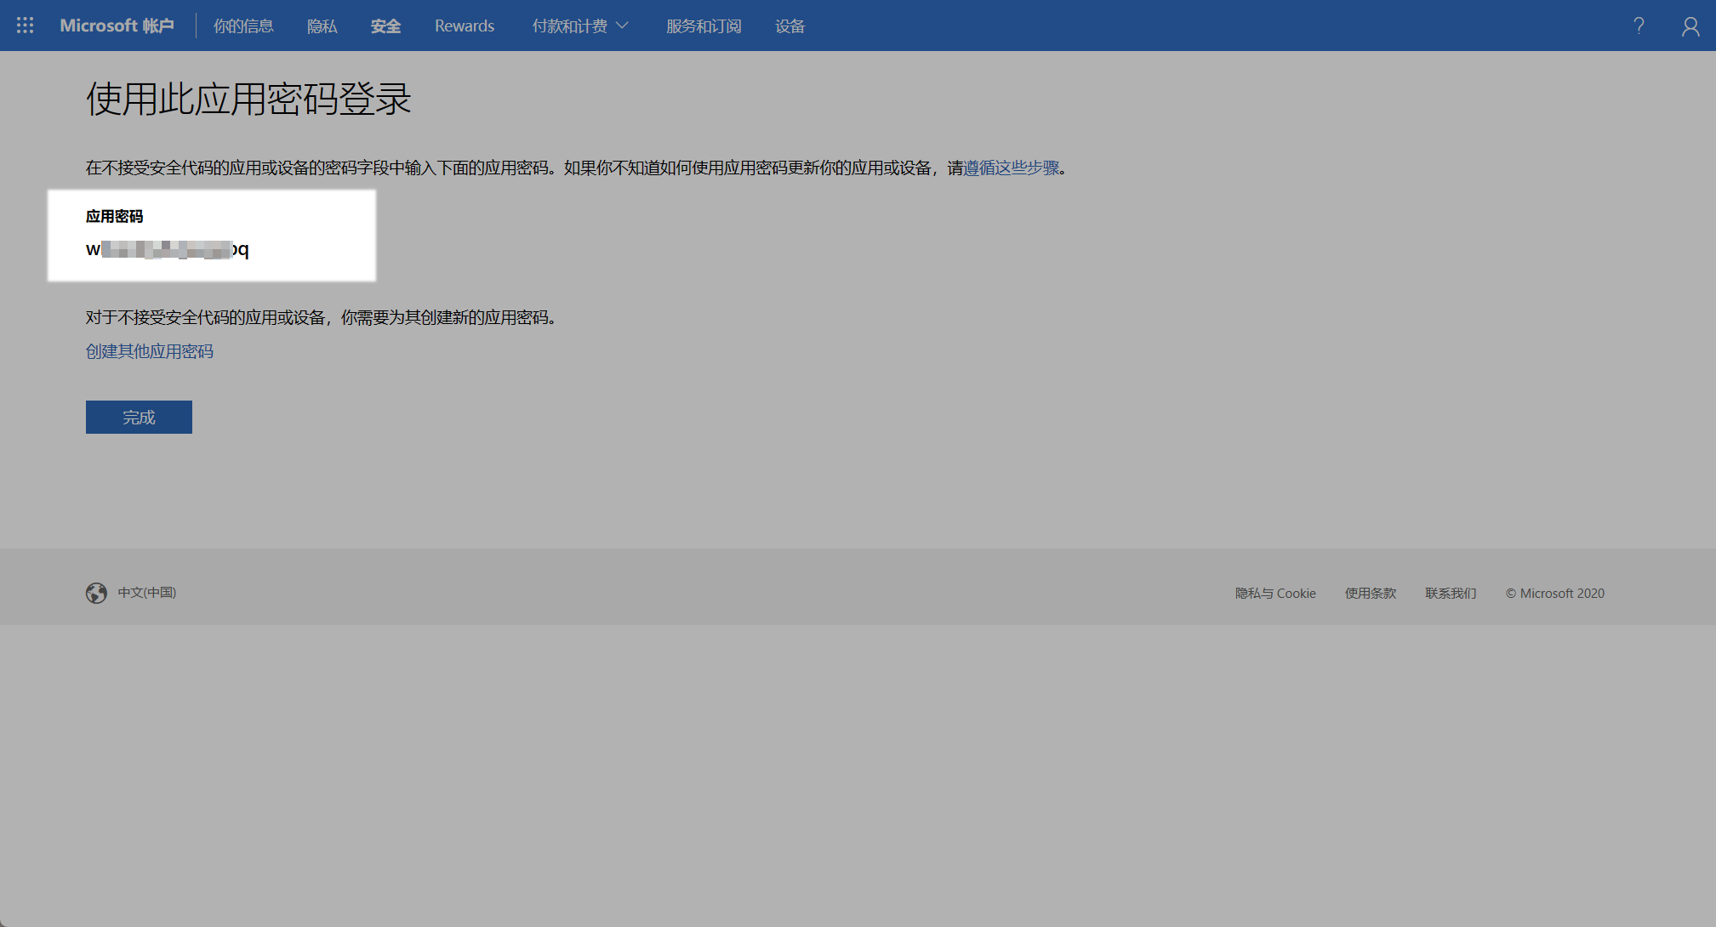Go to 服务和订阅 page
The image size is (1716, 927).
click(704, 26)
